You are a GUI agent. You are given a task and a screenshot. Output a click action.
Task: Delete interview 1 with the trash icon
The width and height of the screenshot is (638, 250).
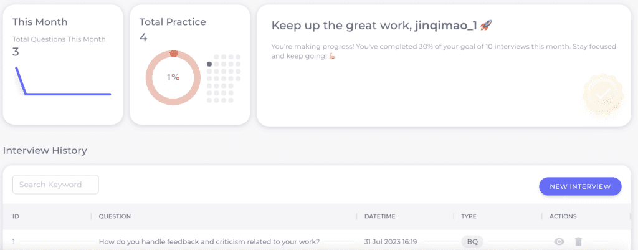578,242
